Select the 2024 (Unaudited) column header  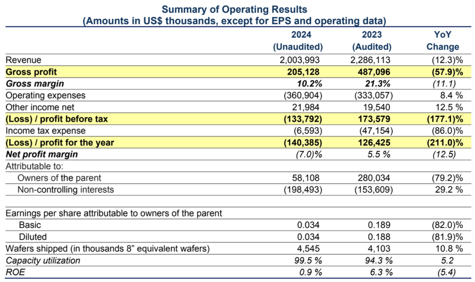pos(298,40)
